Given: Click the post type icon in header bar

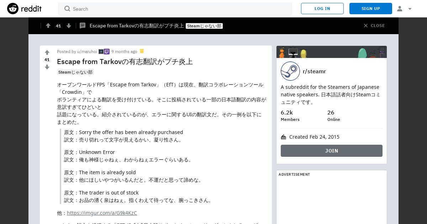Looking at the screenshot, I should click(x=83, y=26).
